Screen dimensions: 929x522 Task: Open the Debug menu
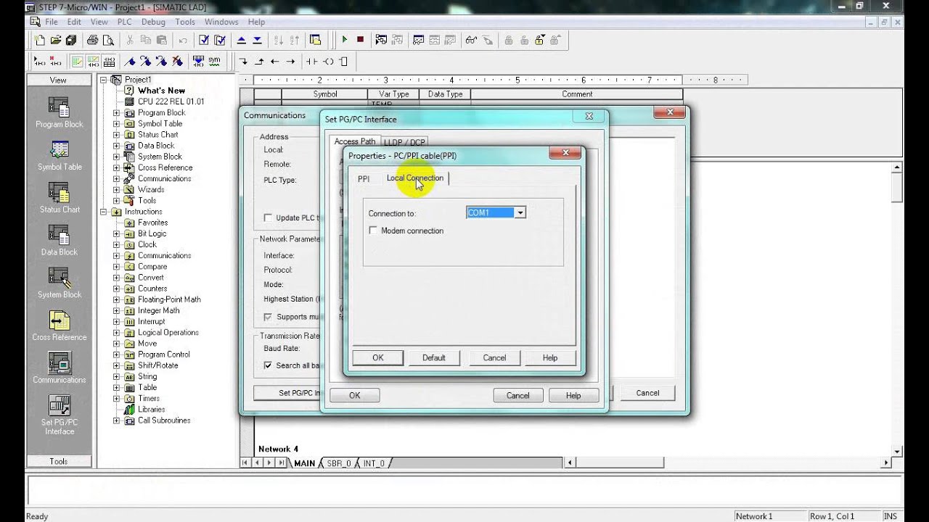coord(153,22)
